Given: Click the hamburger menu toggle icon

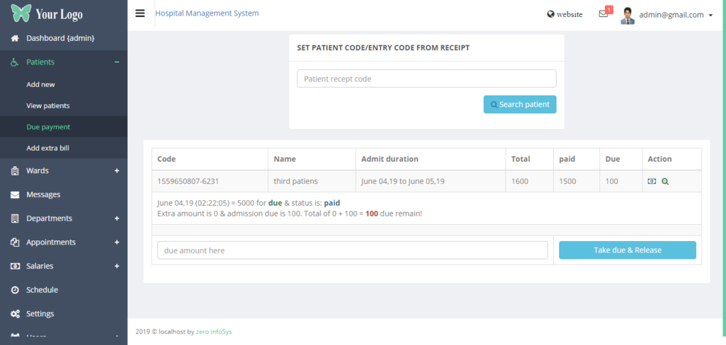Looking at the screenshot, I should (140, 13).
